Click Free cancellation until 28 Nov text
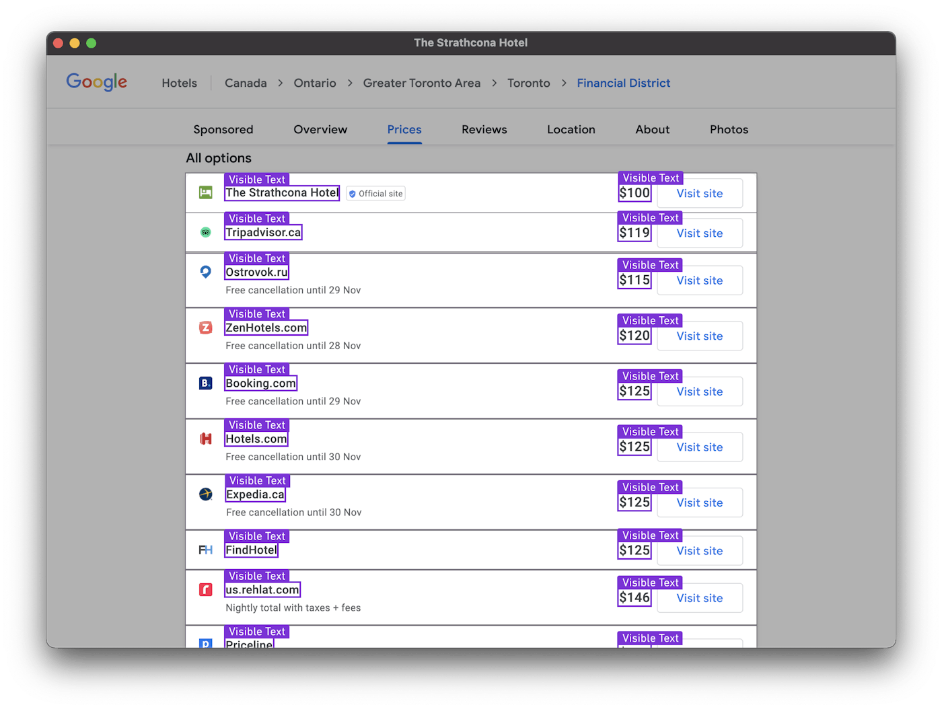Viewport: 942px width, 709px height. click(293, 346)
